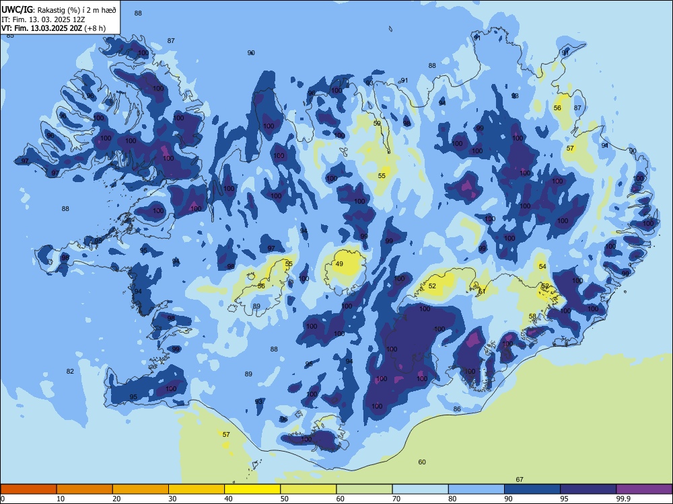
Task: Click the navy 95–99.9 legend swatch
Action: [x=588, y=489]
